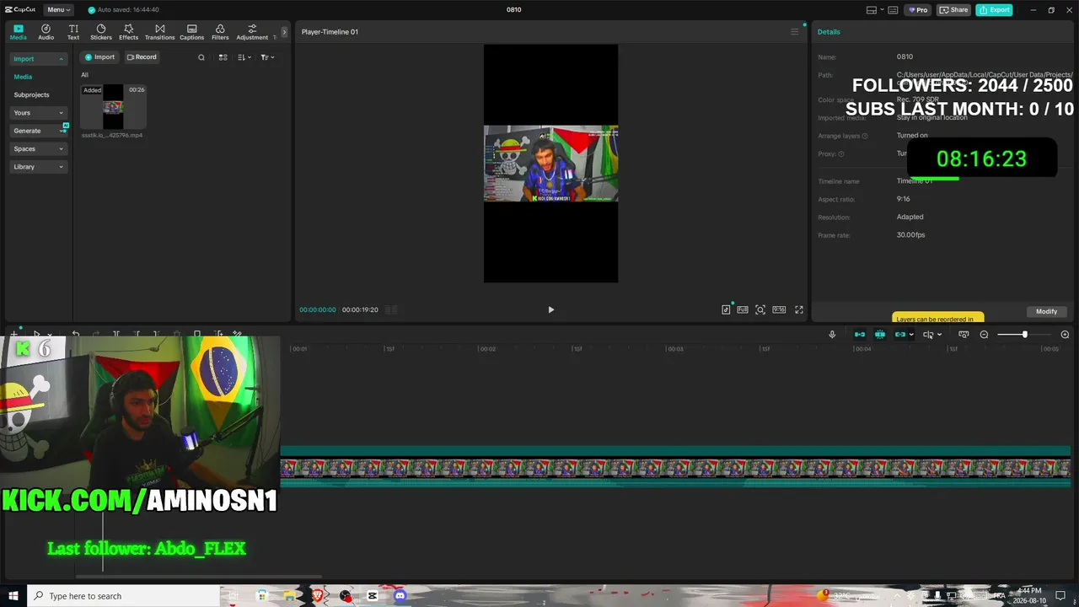1079x607 pixels.
Task: Open Discord from the taskbar
Action: click(400, 596)
